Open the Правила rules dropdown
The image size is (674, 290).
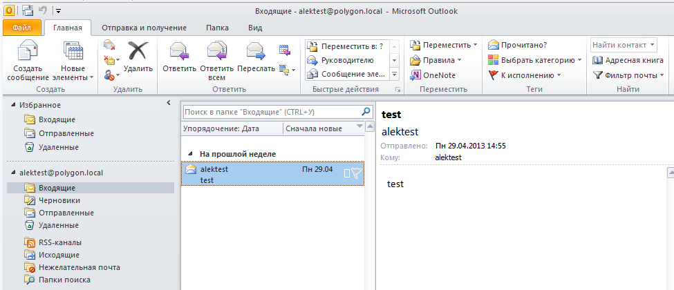(435, 60)
